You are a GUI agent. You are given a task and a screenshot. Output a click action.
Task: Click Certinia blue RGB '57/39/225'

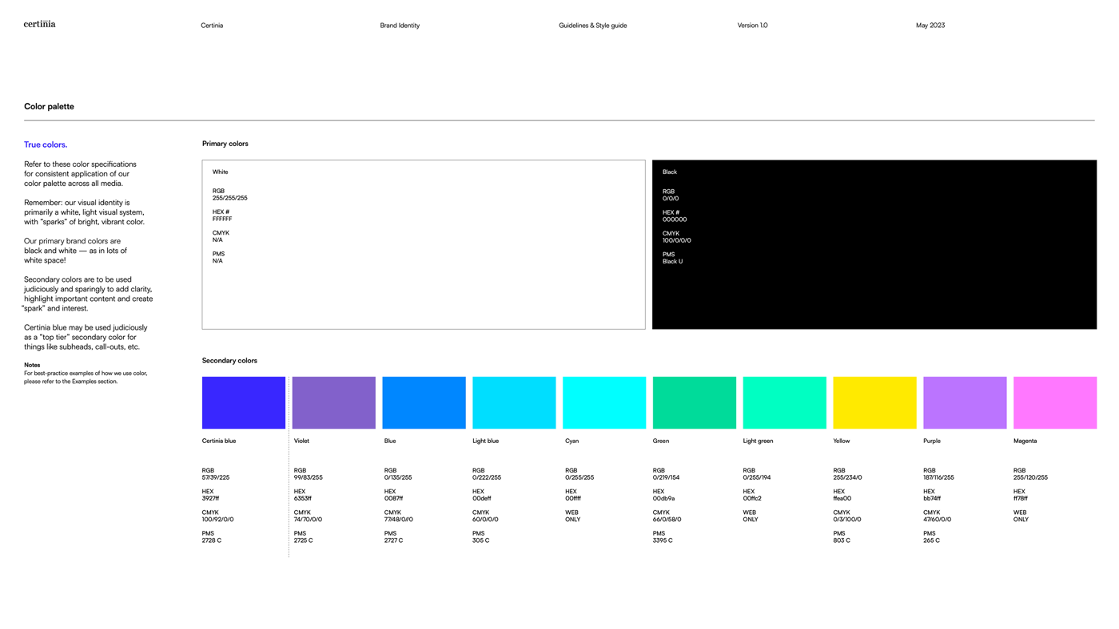(215, 477)
